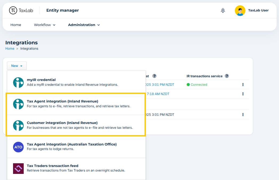Click the TaxLab logo
Screen dimensions: 279x180
pos(21,10)
